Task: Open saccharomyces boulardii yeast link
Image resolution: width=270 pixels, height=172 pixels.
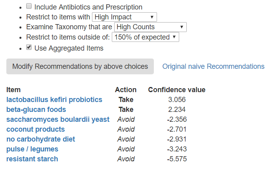Action: pyautogui.click(x=58, y=119)
